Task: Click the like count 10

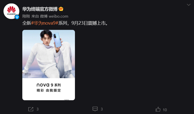Action: coord(165,110)
